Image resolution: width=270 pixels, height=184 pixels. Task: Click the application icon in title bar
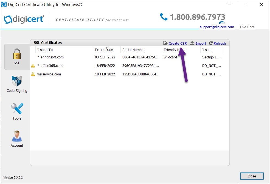click(x=4, y=4)
